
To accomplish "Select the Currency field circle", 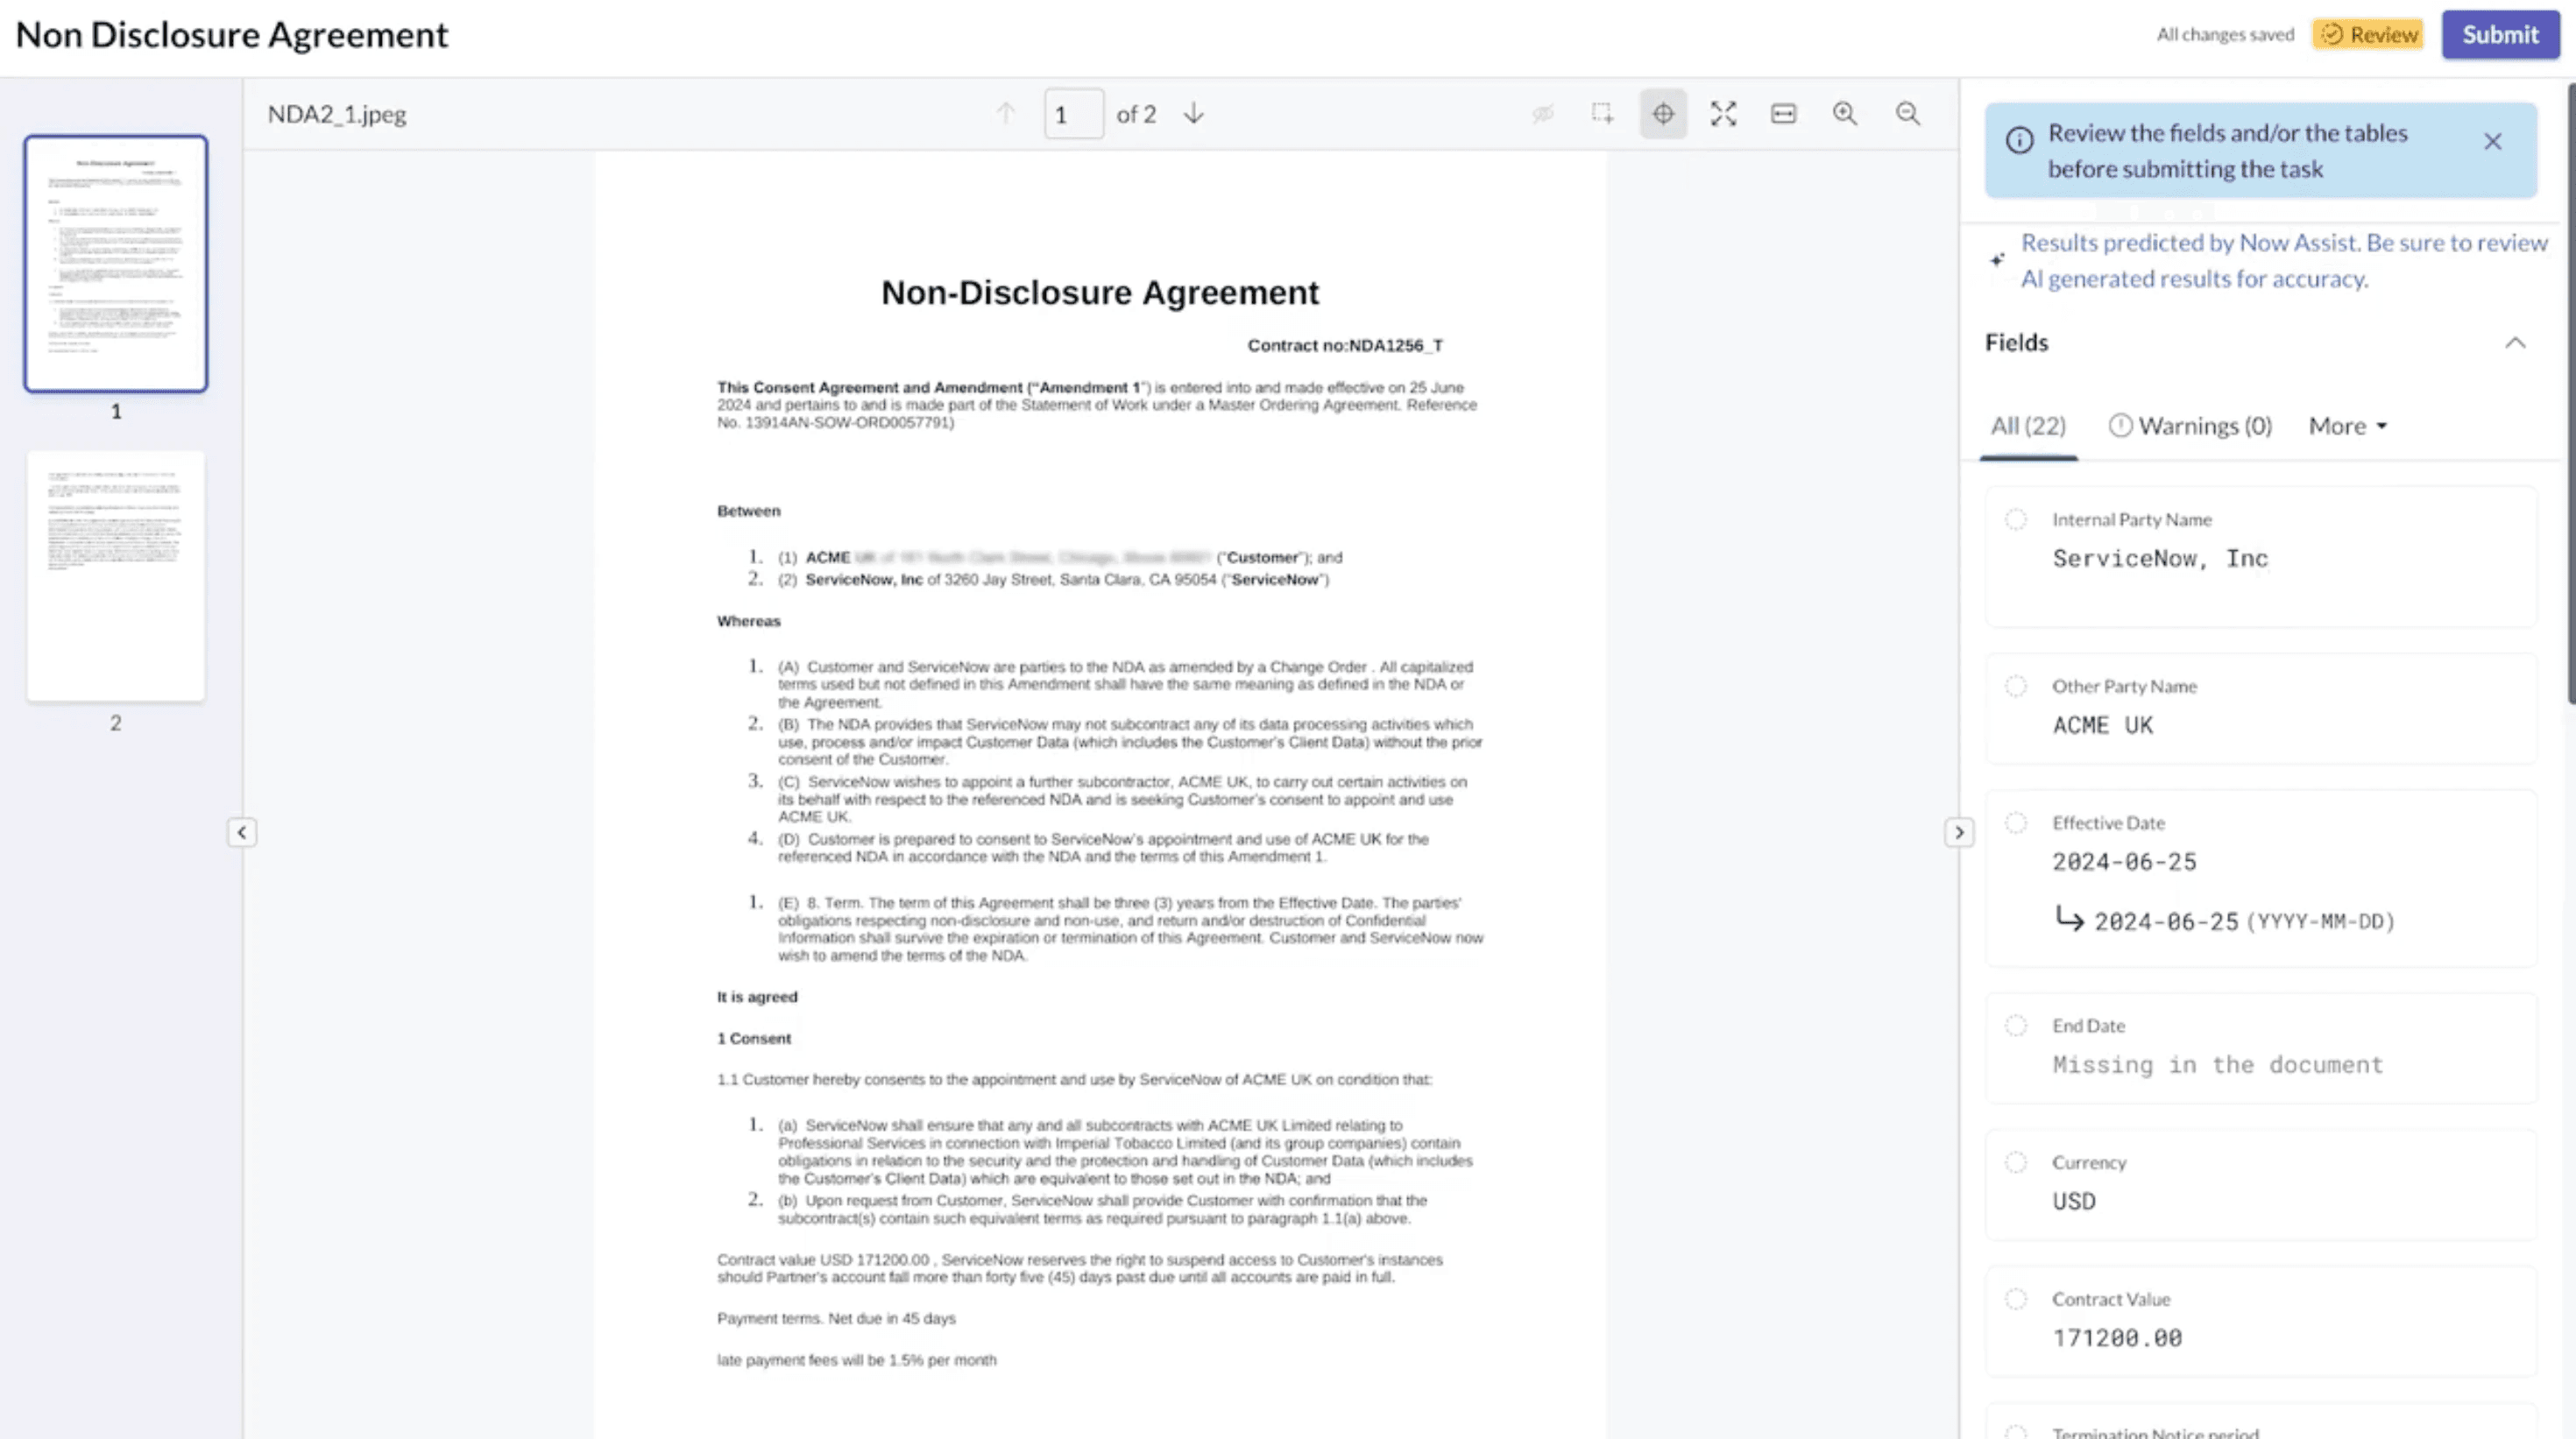I will pyautogui.click(x=2016, y=1162).
